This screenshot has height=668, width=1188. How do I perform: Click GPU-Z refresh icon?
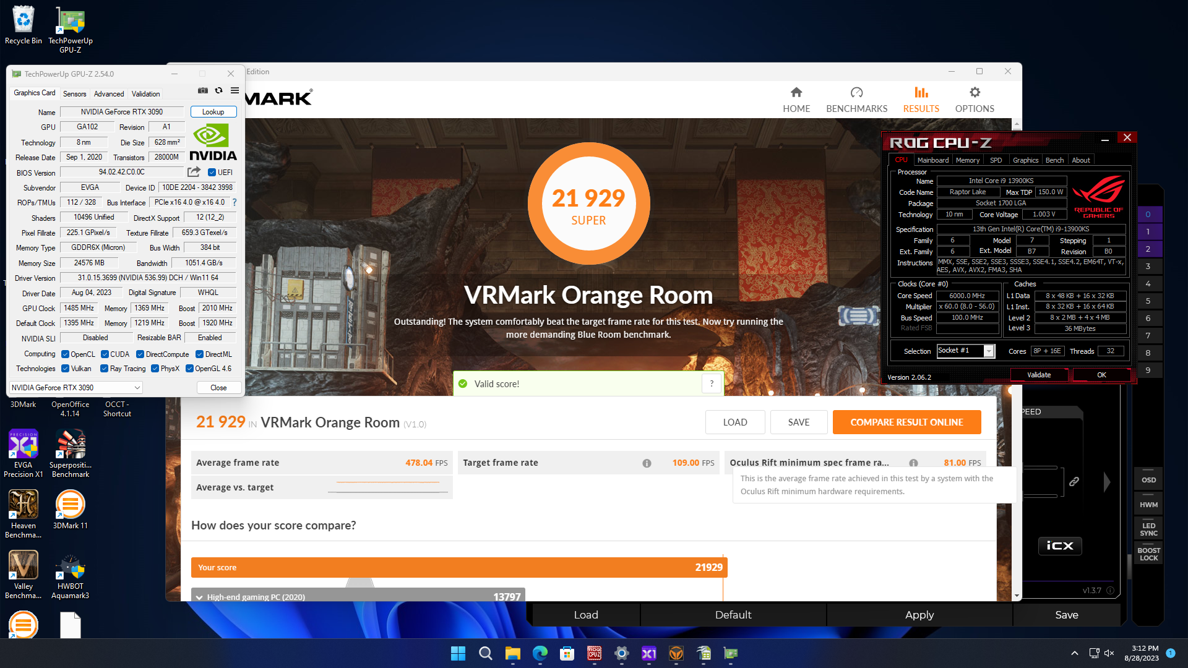pos(218,90)
